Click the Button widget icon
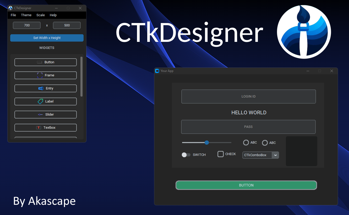The height and width of the screenshot is (215, 349). pos(40,62)
